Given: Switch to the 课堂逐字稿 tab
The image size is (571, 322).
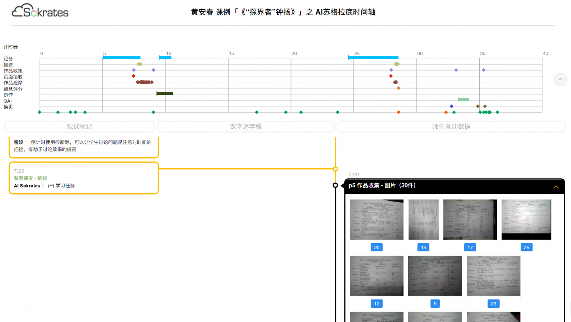Looking at the screenshot, I should (x=246, y=127).
